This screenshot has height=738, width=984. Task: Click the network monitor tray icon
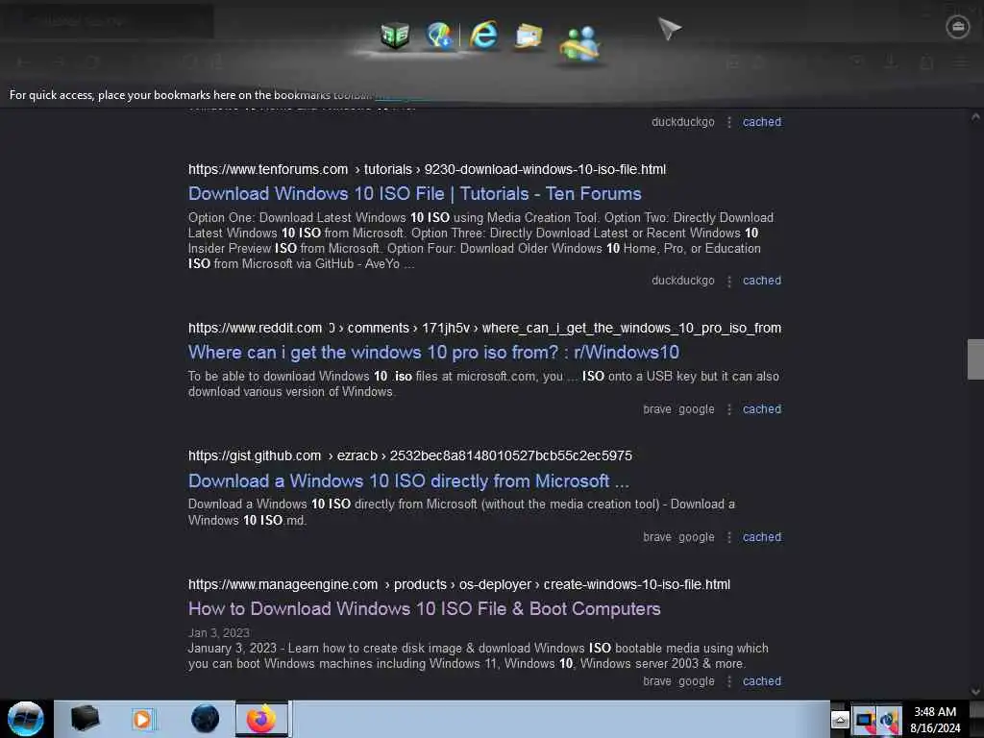pyautogui.click(x=864, y=720)
